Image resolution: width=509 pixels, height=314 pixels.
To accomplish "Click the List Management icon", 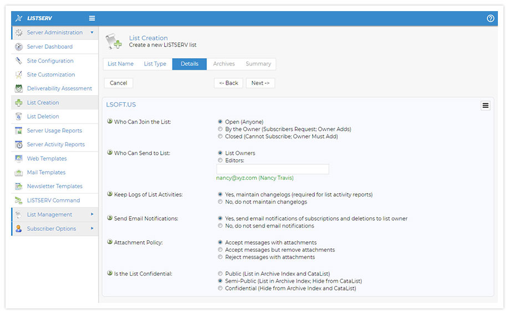I will coord(19,215).
